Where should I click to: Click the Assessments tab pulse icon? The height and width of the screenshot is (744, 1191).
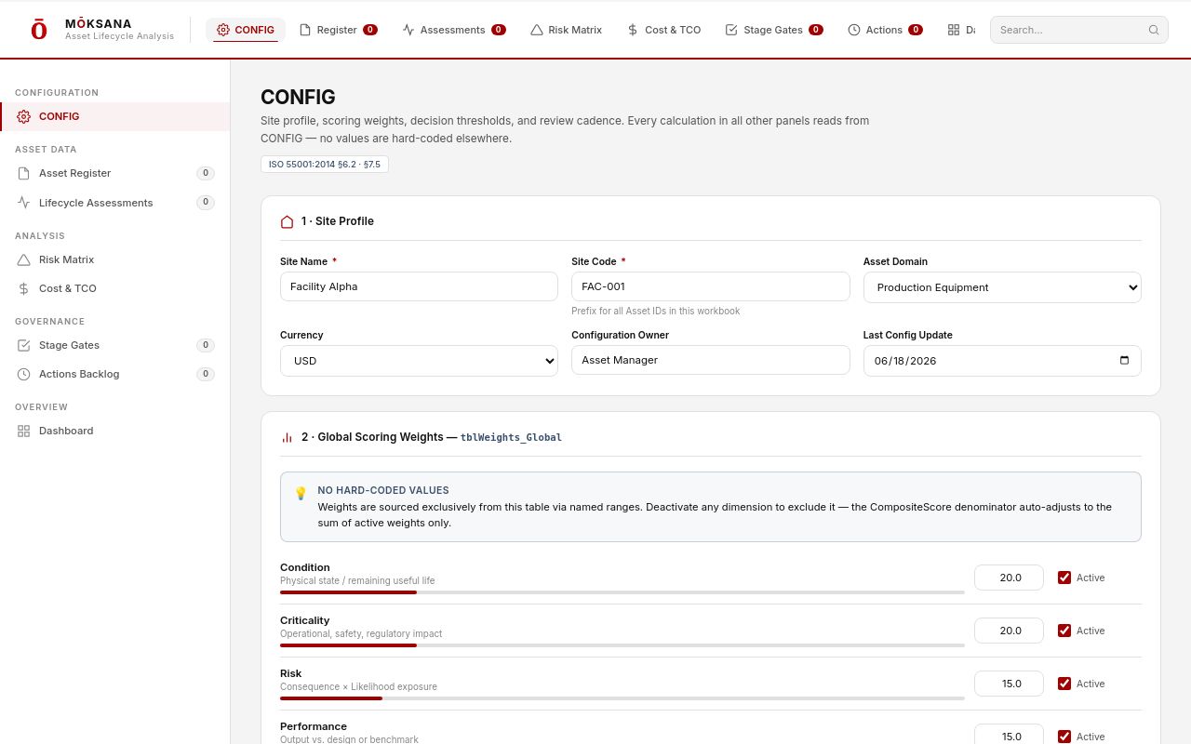(408, 30)
